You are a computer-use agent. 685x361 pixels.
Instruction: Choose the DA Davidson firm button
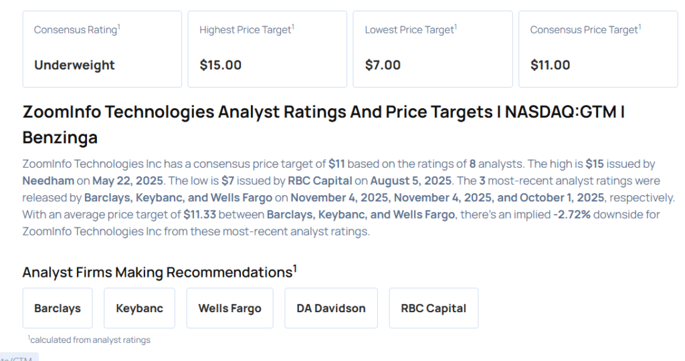(x=331, y=308)
